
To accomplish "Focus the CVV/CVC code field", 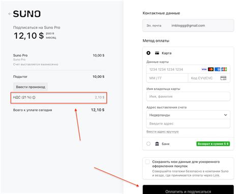I will click(x=209, y=78).
